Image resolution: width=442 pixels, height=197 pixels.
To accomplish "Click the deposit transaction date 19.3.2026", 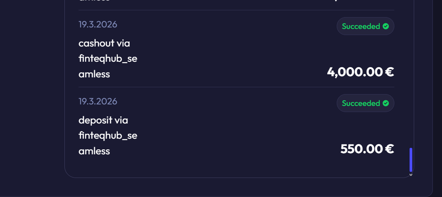I will [x=98, y=101].
